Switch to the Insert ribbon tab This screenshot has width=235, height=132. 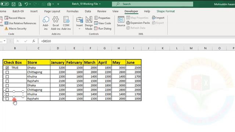coord(34,11)
